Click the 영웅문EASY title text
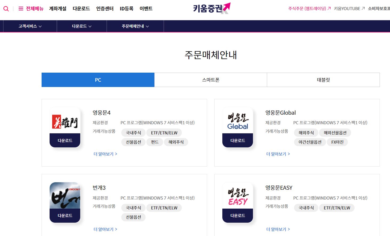The image size is (390, 236). tap(279, 188)
